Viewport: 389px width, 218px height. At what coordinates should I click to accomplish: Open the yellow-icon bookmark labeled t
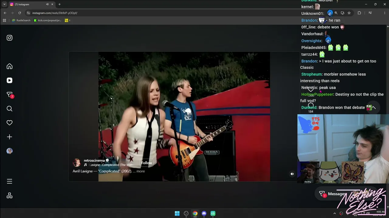pyautogui.click(x=67, y=20)
